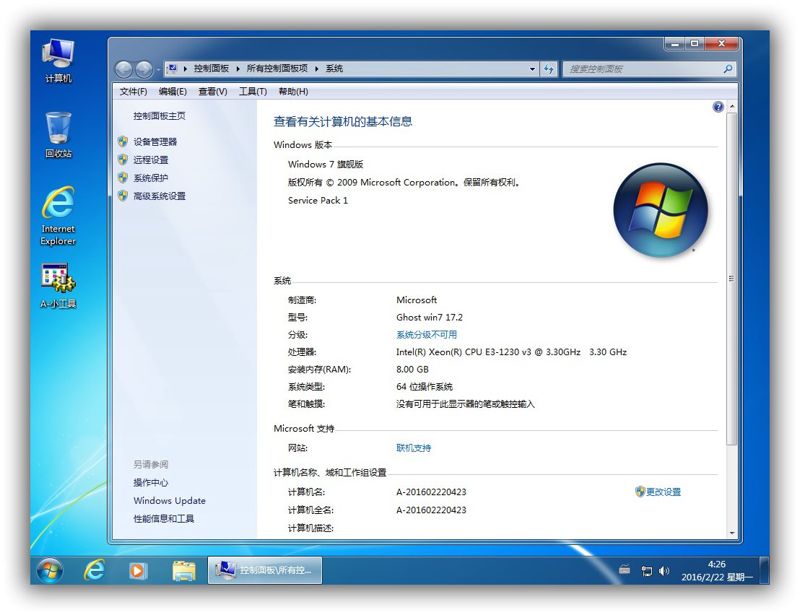Click the back navigation arrow
This screenshot has height=615, width=800.
pos(123,69)
